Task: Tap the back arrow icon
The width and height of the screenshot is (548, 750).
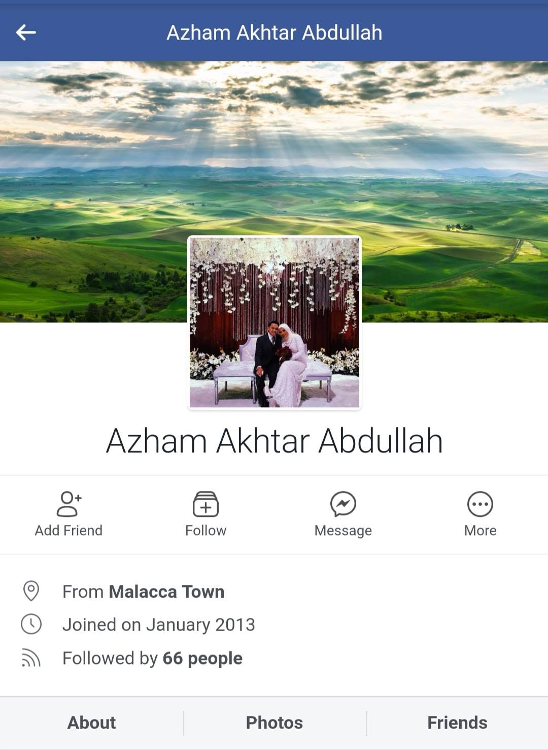Action: click(x=26, y=32)
